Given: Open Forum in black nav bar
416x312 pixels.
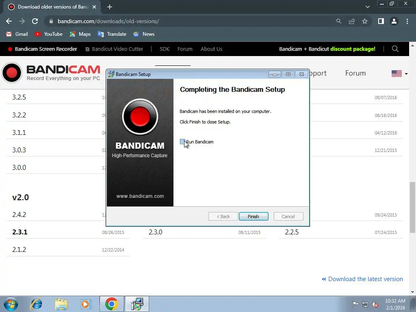Looking at the screenshot, I should 185,49.
